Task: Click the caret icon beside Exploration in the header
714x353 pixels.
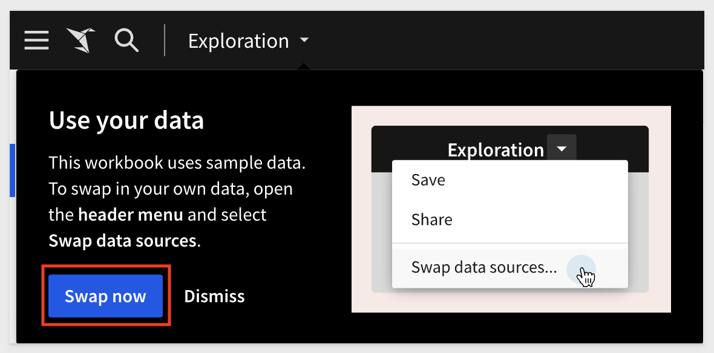Action: click(x=304, y=41)
